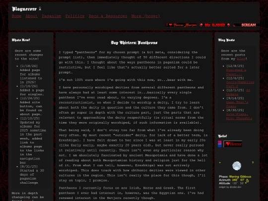The width and height of the screenshot is (268, 201).
Task: Open the 9/14/25 'Damn That's Crazy' post
Action: (x=237, y=104)
